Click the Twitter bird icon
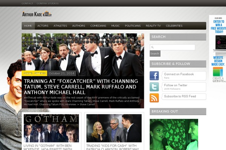Image resolution: width=226 pixels, height=150 pixels. [x=154, y=87]
